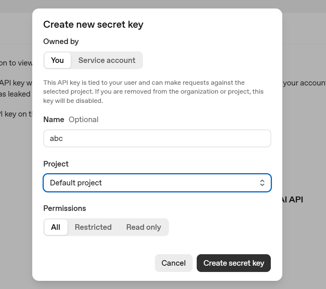Select You as the key owner
The image size is (326, 289).
57,60
